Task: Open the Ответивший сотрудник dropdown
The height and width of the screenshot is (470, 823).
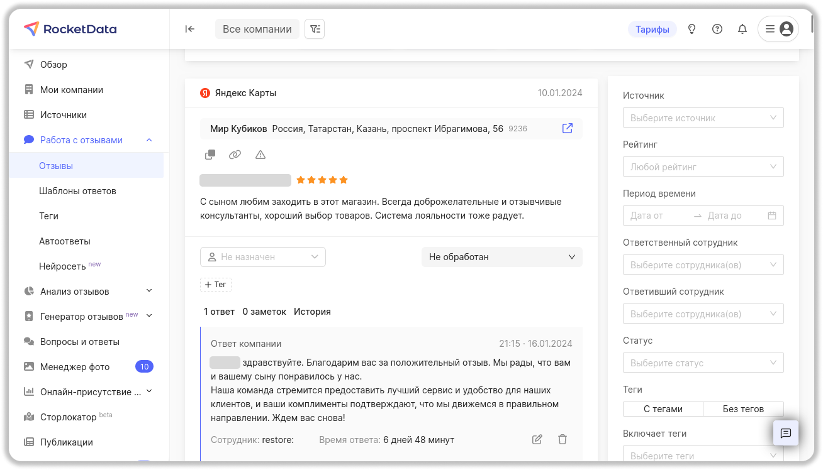Action: click(703, 314)
